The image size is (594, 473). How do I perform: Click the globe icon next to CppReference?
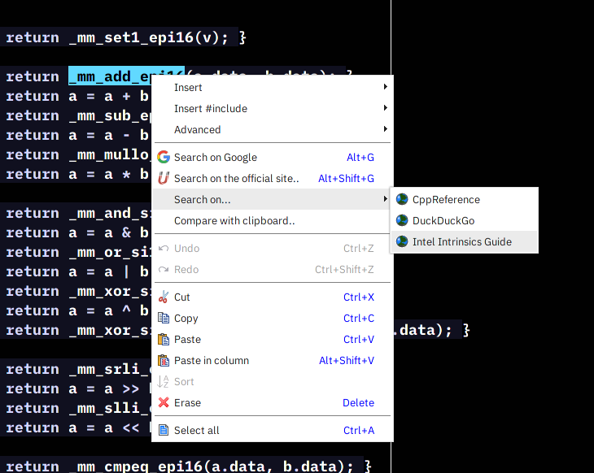pyautogui.click(x=402, y=200)
